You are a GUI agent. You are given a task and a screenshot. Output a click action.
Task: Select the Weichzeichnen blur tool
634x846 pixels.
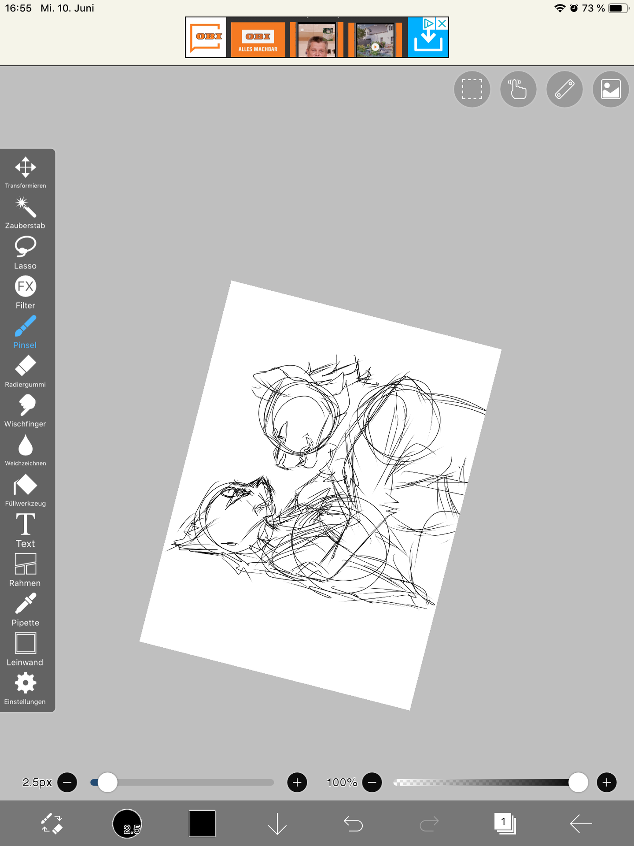pyautogui.click(x=26, y=451)
